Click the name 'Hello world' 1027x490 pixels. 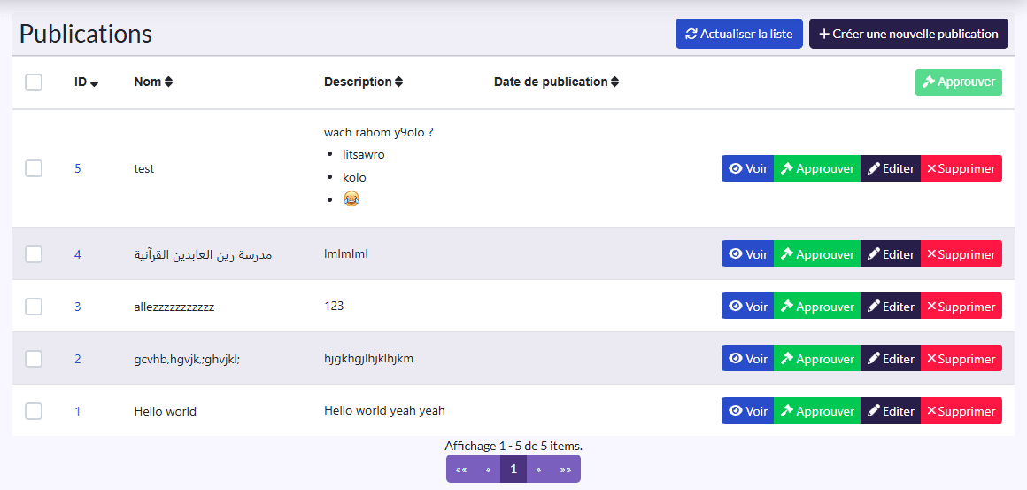(x=165, y=411)
